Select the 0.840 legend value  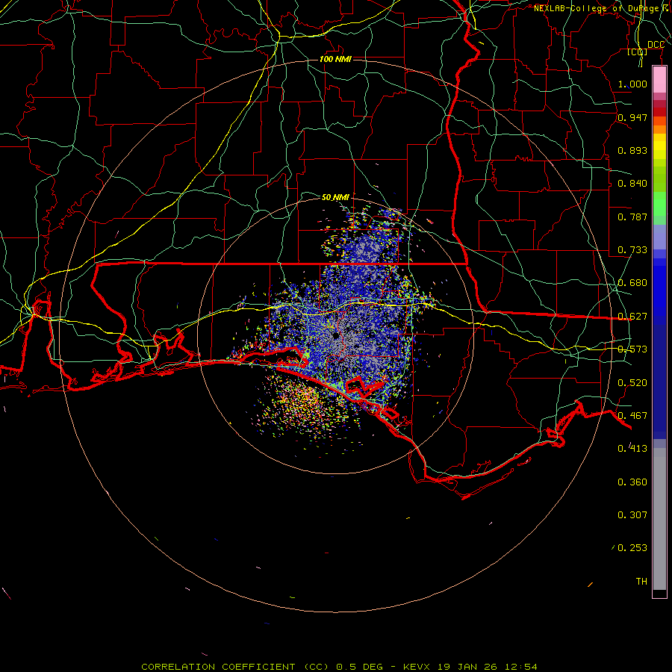click(632, 184)
